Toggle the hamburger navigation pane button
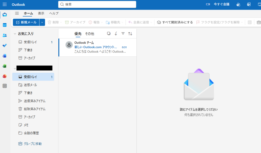The height and width of the screenshot is (153, 261). pyautogui.click(x=17, y=13)
